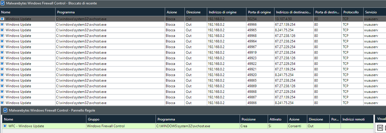Sort blocked list by Nome column
This screenshot has height=133, width=386.
(28, 12)
